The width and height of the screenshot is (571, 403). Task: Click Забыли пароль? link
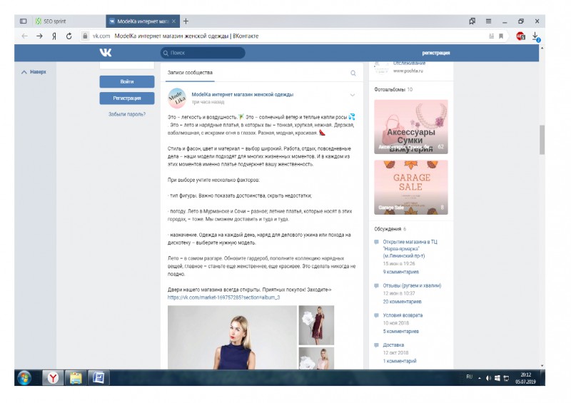127,114
